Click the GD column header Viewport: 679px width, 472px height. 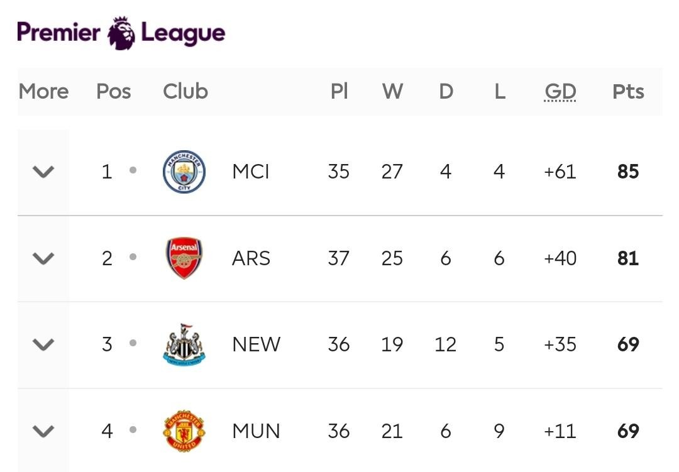pos(560,91)
